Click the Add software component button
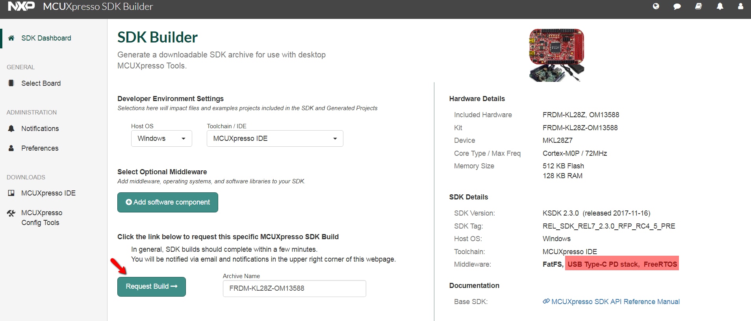 pos(168,202)
